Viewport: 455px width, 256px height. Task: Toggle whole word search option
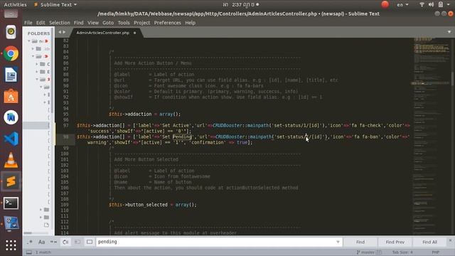[53, 242]
